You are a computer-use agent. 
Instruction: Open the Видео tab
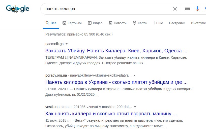(95, 23)
